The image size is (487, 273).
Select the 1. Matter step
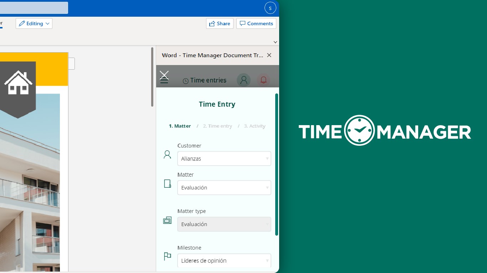point(180,126)
